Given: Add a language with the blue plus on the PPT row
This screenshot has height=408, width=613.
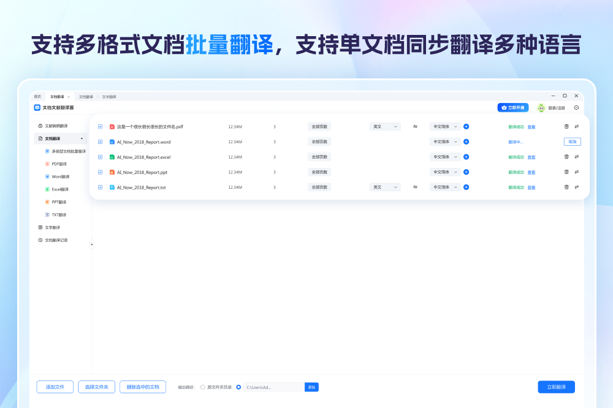Looking at the screenshot, I should pyautogui.click(x=466, y=172).
